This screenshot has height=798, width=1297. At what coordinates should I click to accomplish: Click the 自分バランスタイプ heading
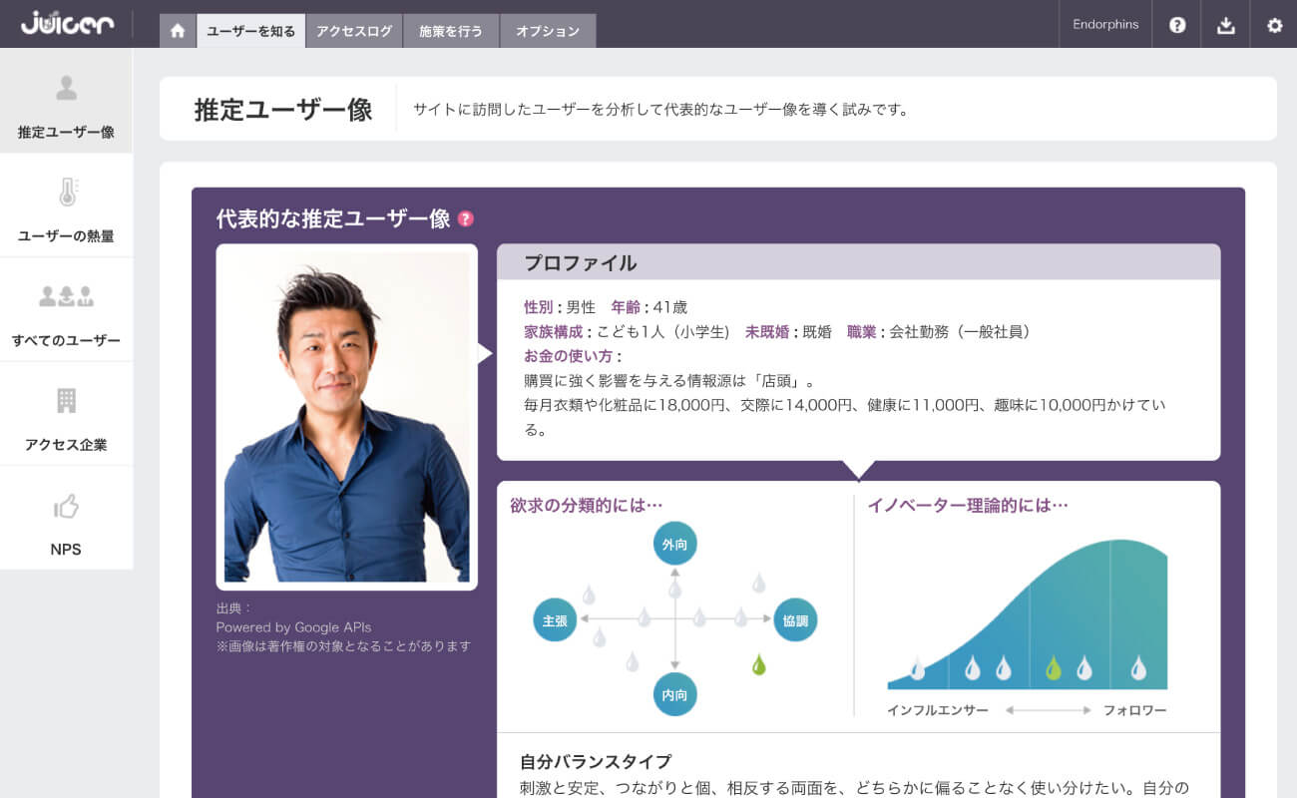(x=596, y=761)
